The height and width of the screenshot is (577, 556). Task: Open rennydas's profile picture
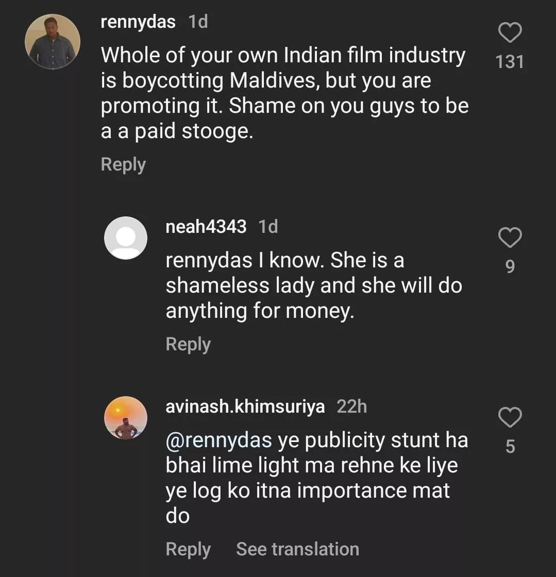tap(53, 41)
